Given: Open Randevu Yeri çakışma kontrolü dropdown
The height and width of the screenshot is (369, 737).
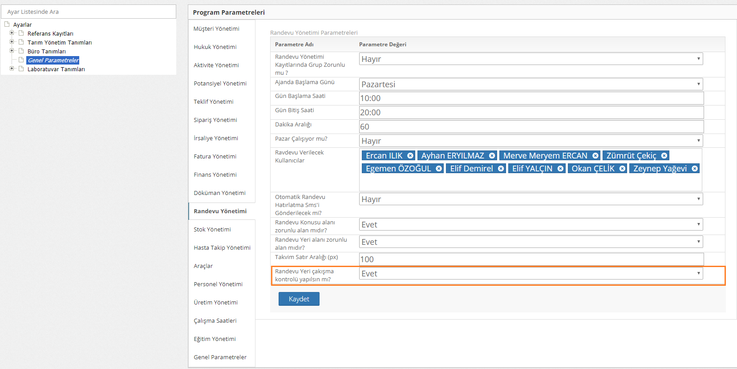Looking at the screenshot, I should pos(530,274).
